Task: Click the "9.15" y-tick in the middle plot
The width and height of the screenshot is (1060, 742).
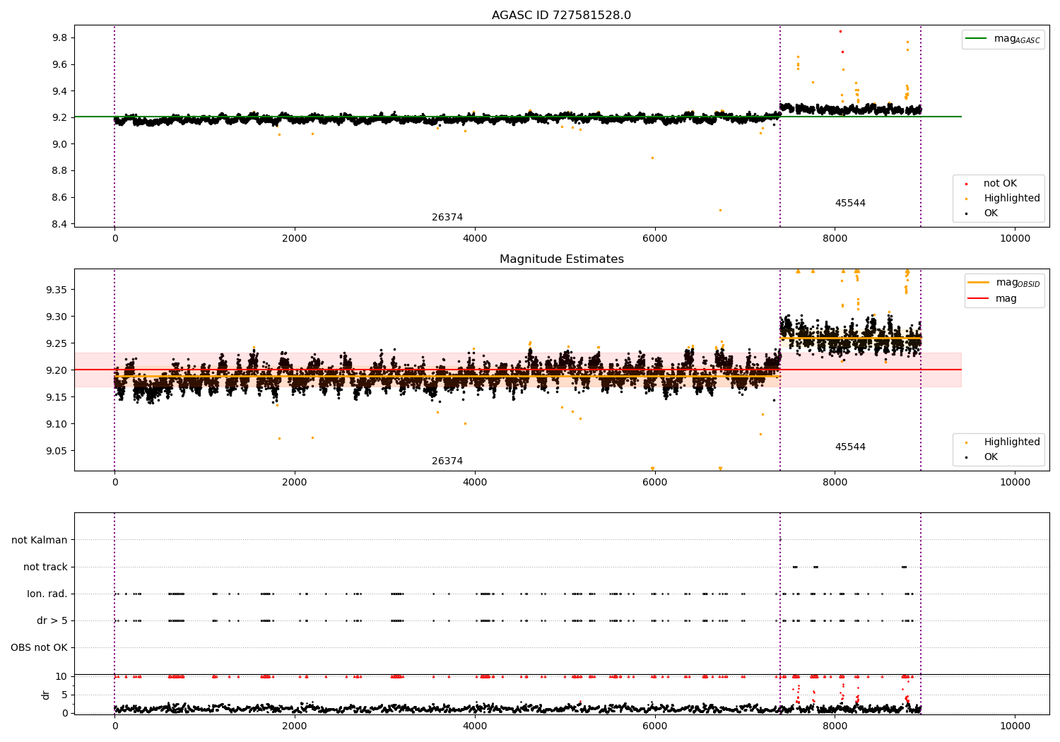Action: click(x=57, y=397)
